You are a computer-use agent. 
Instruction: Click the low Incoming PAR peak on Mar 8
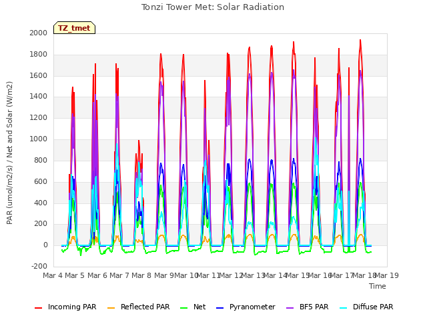(x=139, y=141)
